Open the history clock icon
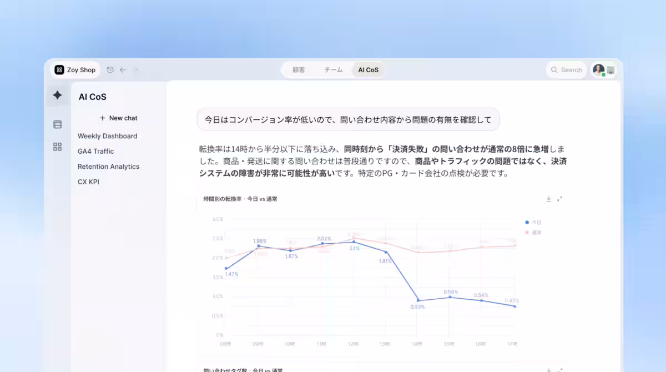 tap(110, 70)
